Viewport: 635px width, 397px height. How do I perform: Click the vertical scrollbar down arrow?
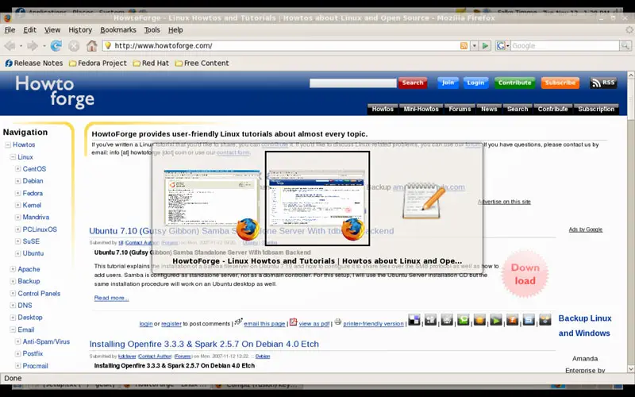(630, 369)
